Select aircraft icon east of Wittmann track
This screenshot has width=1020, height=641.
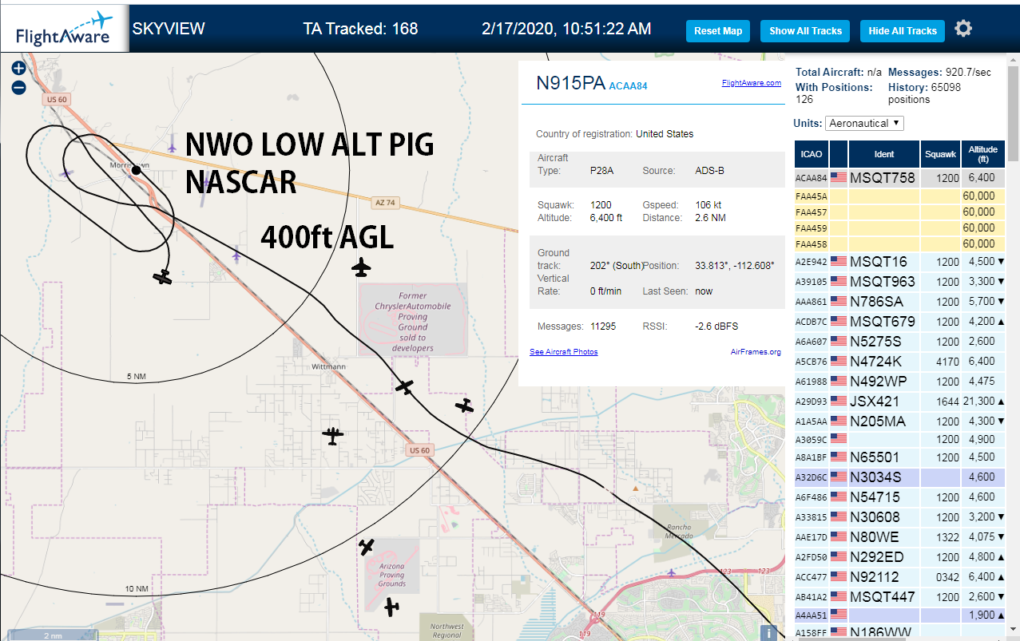coord(464,406)
